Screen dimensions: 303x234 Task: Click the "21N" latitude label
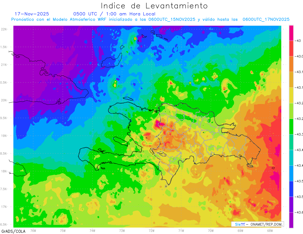(x=4, y=65)
